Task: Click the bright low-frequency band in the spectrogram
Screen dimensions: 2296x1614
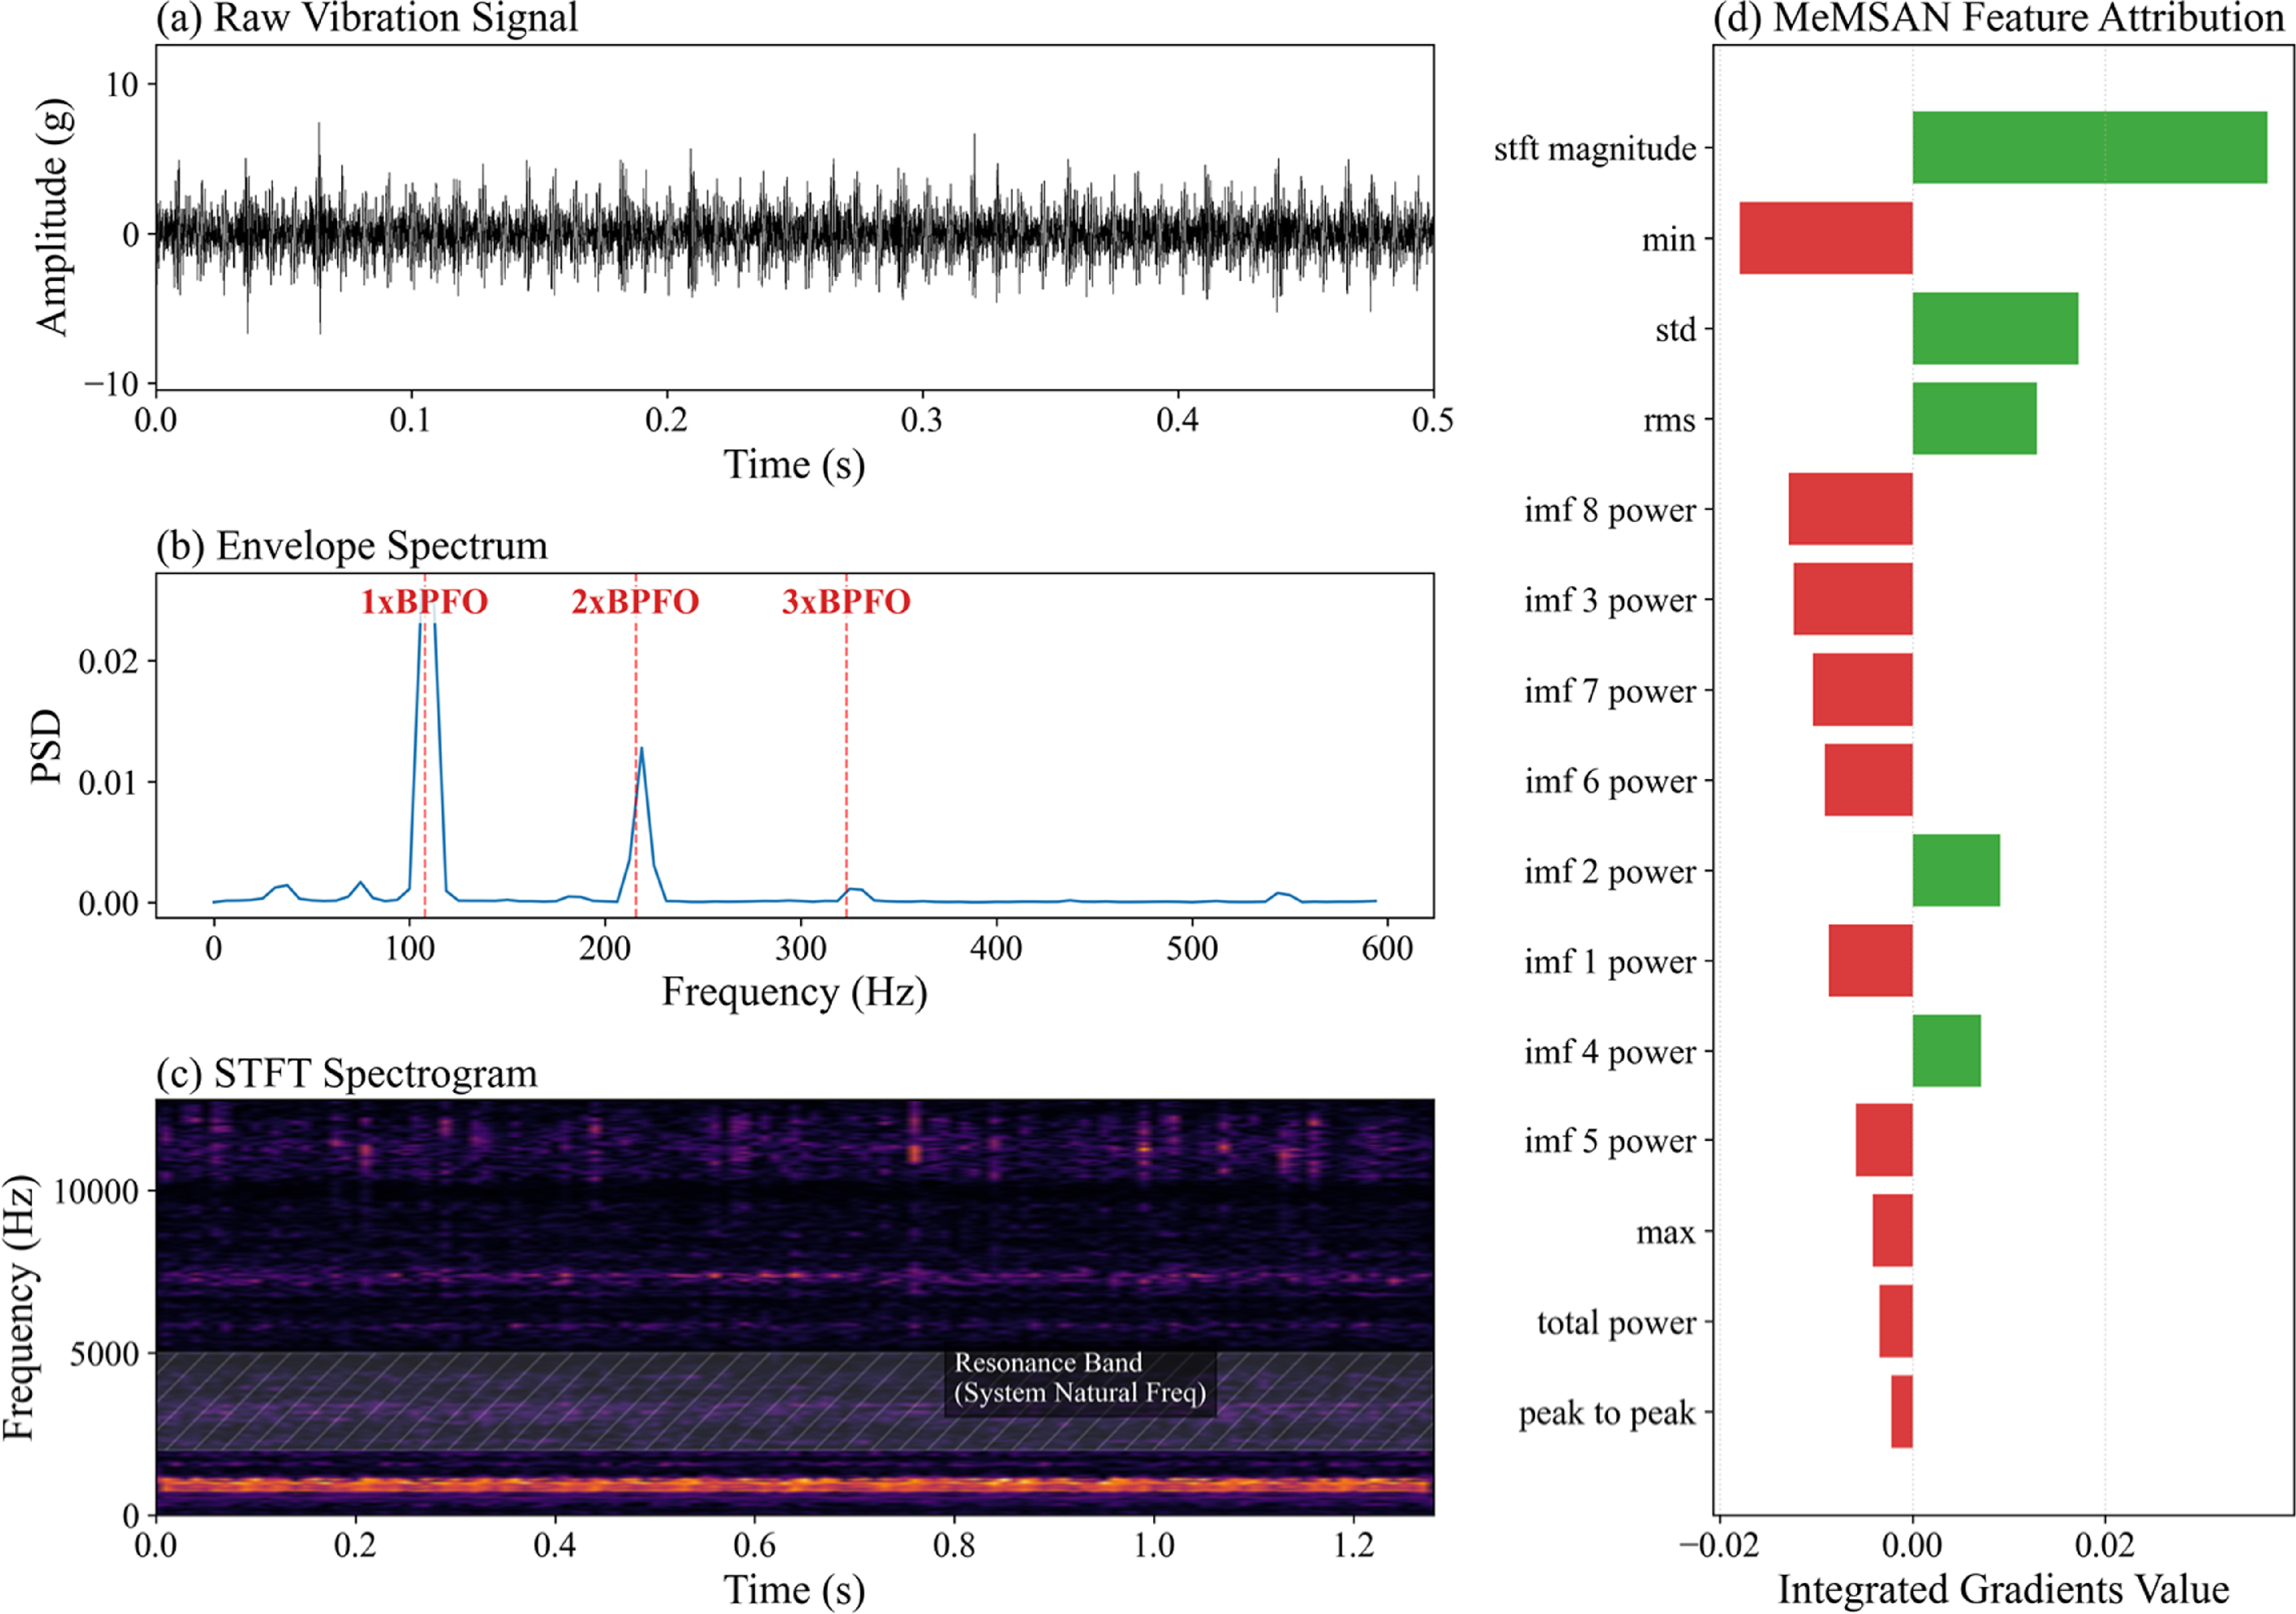Action: [795, 1485]
